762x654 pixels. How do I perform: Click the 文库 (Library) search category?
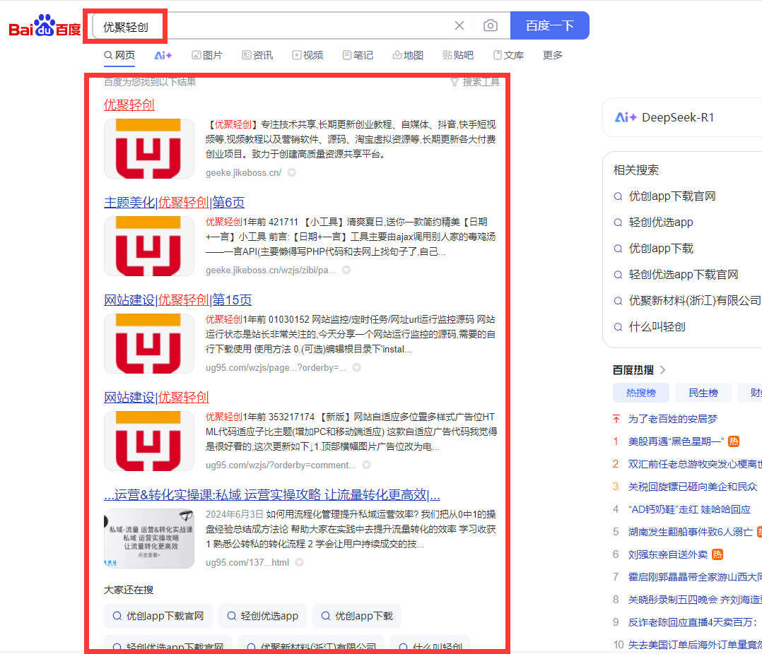click(x=509, y=55)
